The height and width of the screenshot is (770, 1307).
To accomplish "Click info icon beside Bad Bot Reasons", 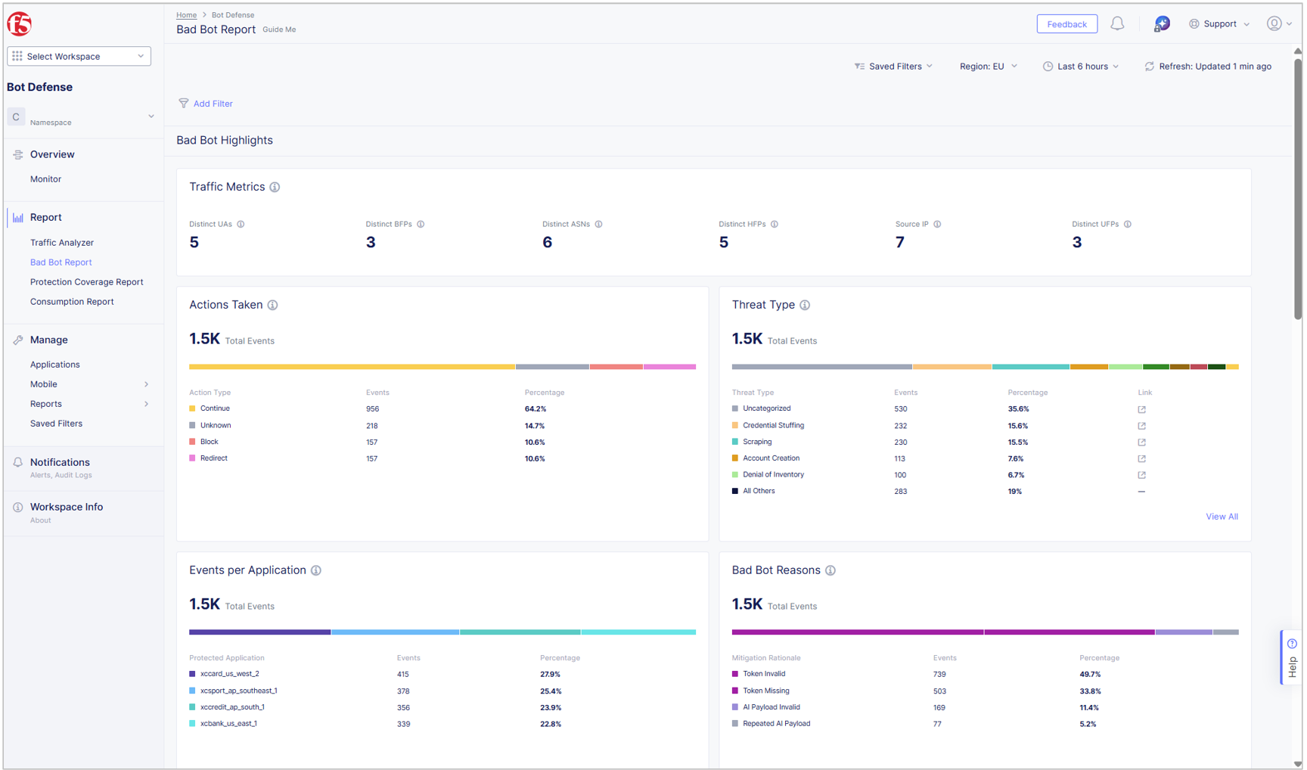I will pyautogui.click(x=830, y=571).
